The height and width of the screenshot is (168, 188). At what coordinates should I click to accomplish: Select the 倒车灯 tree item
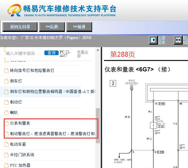tap(16, 81)
